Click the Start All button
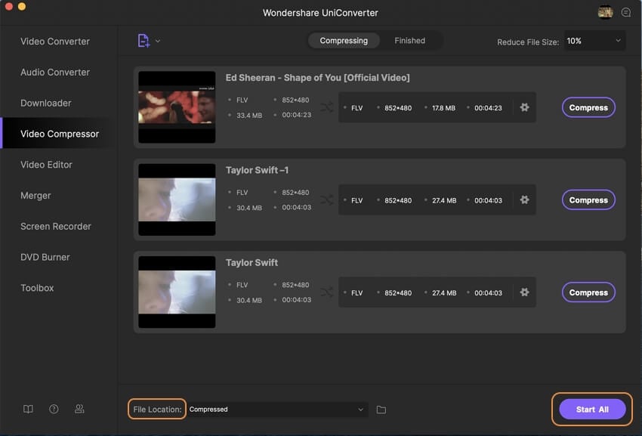642x436 pixels. [592, 410]
